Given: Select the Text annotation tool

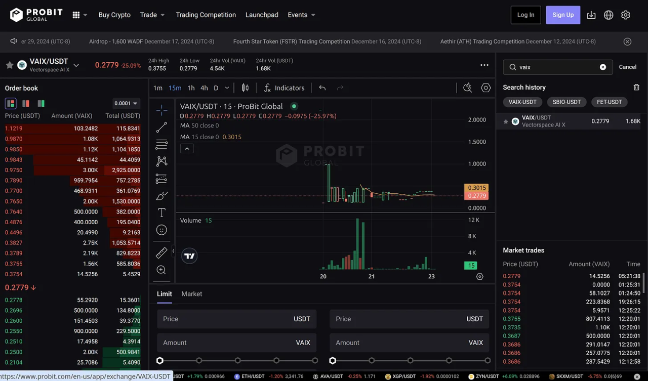Looking at the screenshot, I should click(161, 212).
